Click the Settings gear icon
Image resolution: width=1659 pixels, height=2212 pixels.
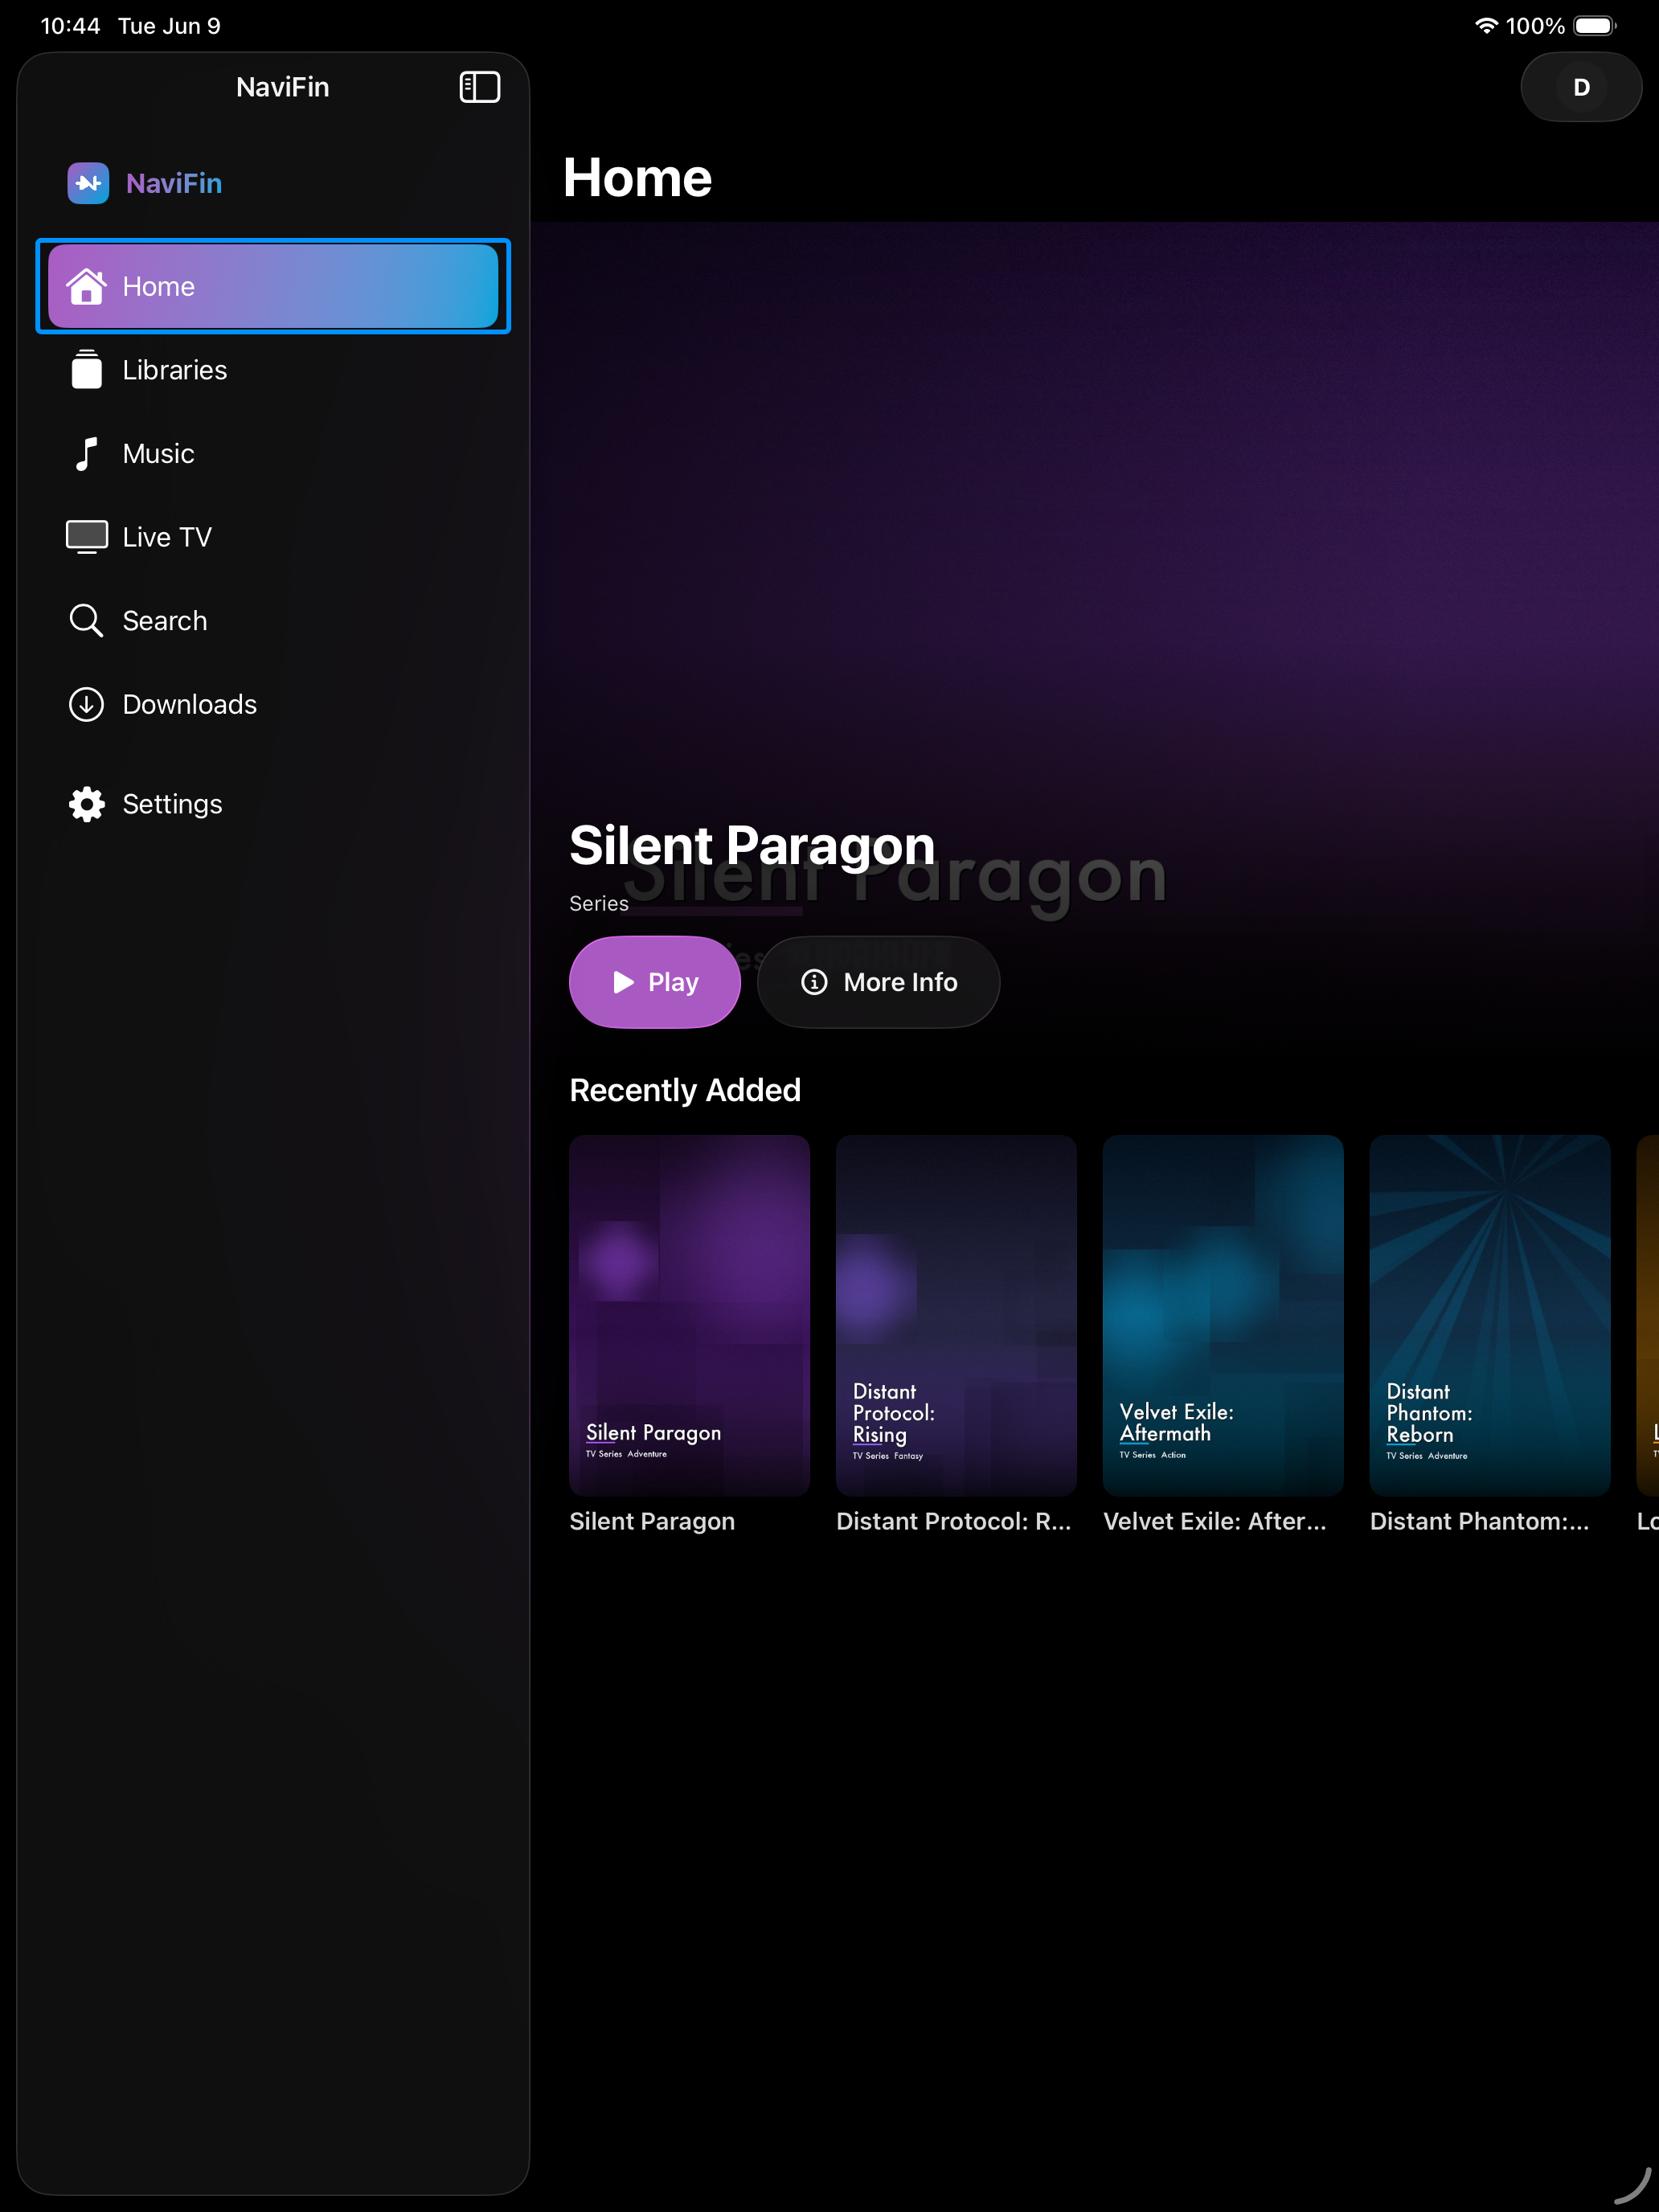[87, 804]
